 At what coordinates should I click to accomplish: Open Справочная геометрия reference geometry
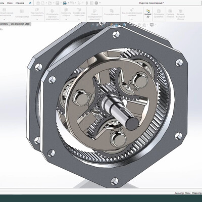(x=79, y=12)
